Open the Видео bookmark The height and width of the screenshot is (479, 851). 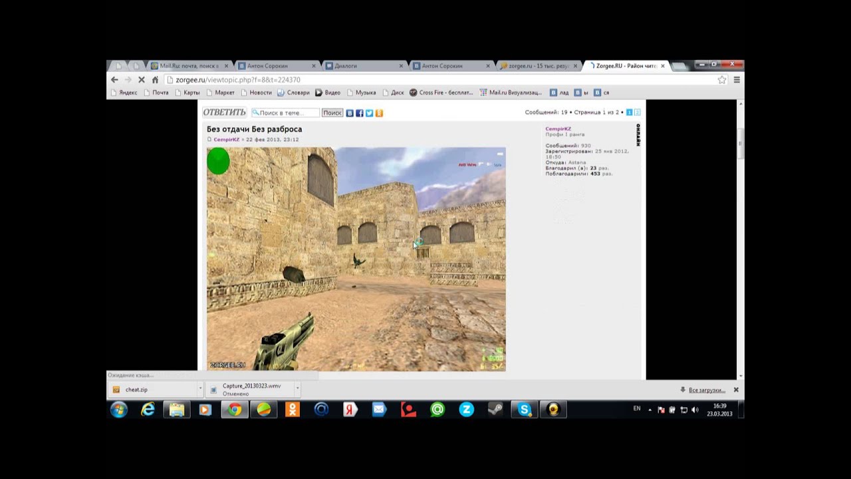[328, 92]
